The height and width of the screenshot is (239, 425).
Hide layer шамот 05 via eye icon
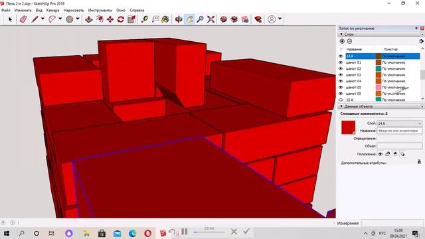click(x=341, y=87)
